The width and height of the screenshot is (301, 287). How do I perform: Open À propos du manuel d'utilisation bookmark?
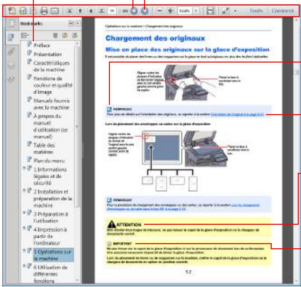click(x=50, y=126)
